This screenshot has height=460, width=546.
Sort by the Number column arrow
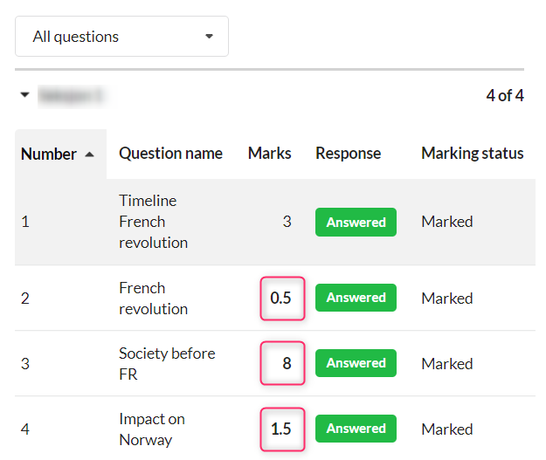click(89, 154)
